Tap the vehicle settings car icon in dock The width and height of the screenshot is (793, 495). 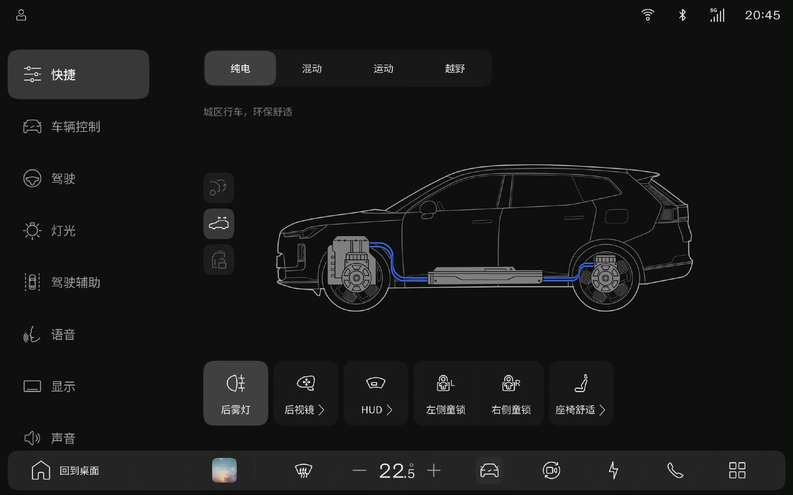[x=489, y=470]
